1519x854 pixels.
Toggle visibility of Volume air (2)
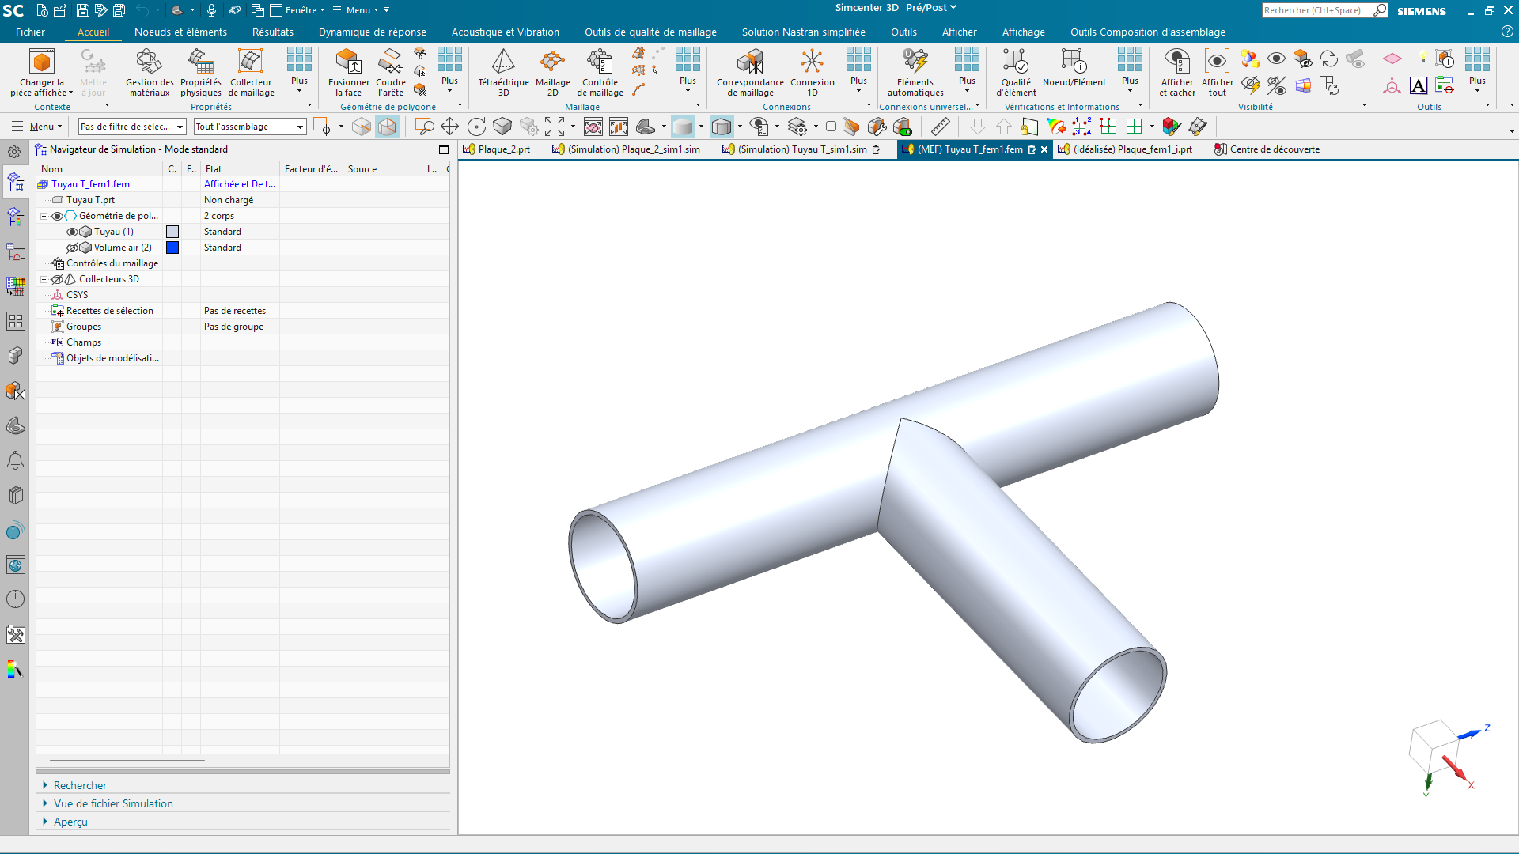pyautogui.click(x=72, y=248)
